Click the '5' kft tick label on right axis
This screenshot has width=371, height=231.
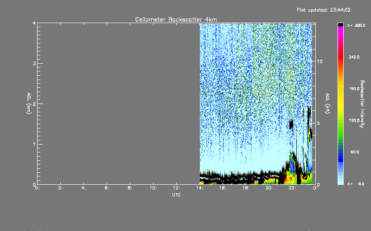coord(319,123)
